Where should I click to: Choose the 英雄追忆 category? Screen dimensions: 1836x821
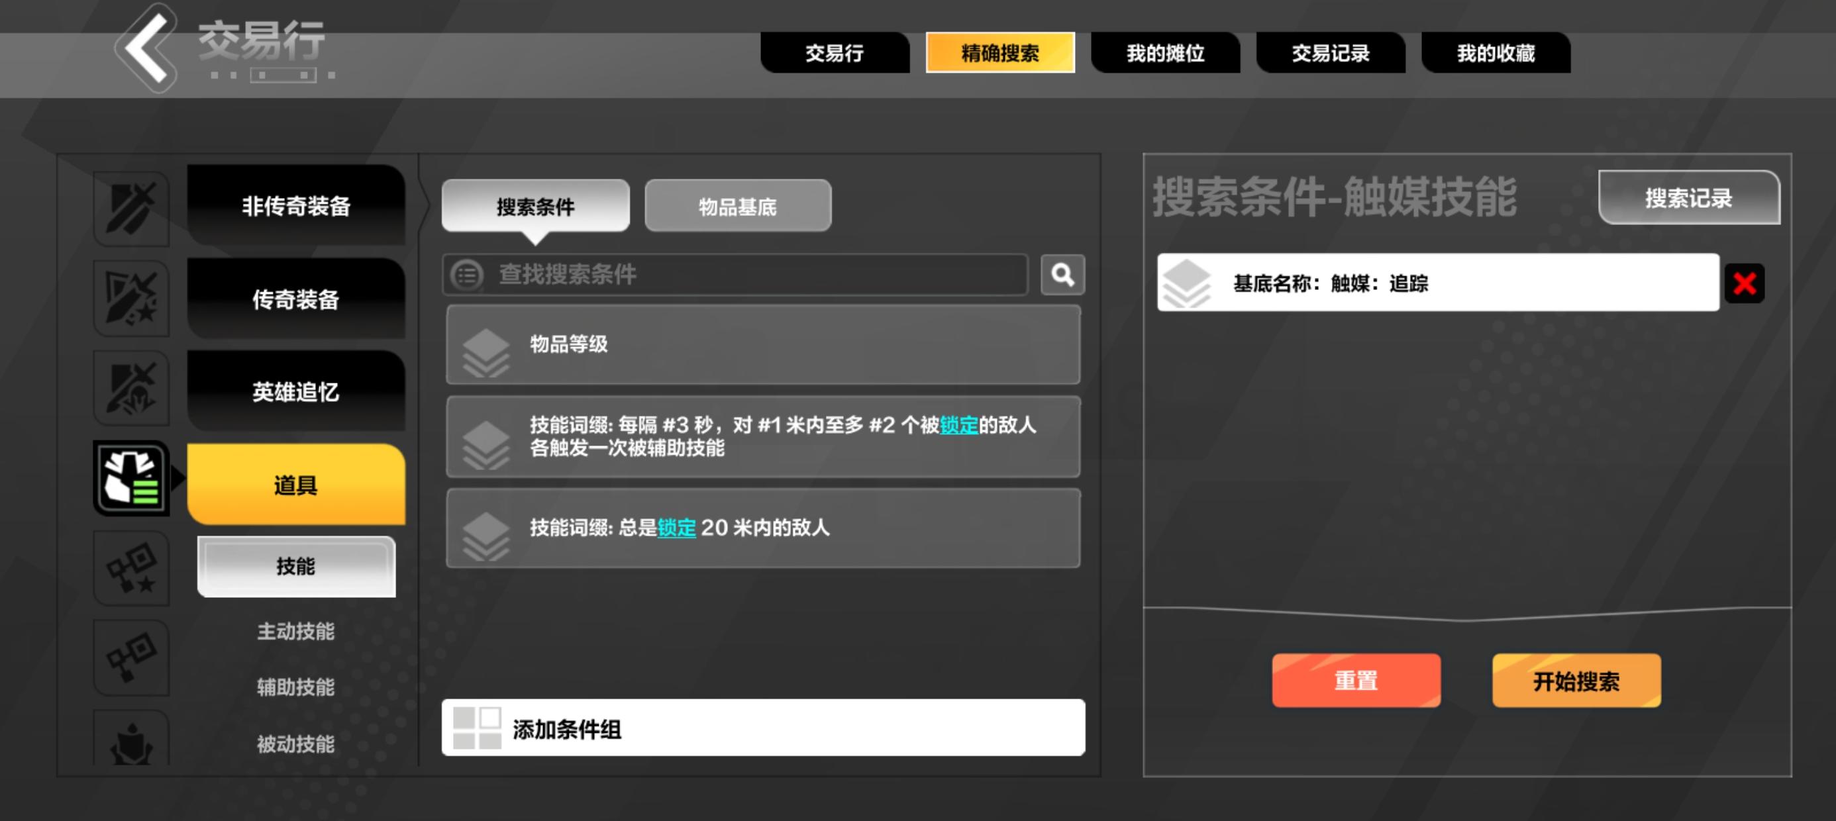click(x=296, y=391)
